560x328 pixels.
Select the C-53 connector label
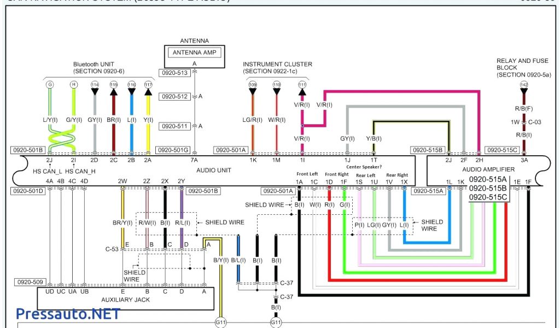[x=112, y=249]
